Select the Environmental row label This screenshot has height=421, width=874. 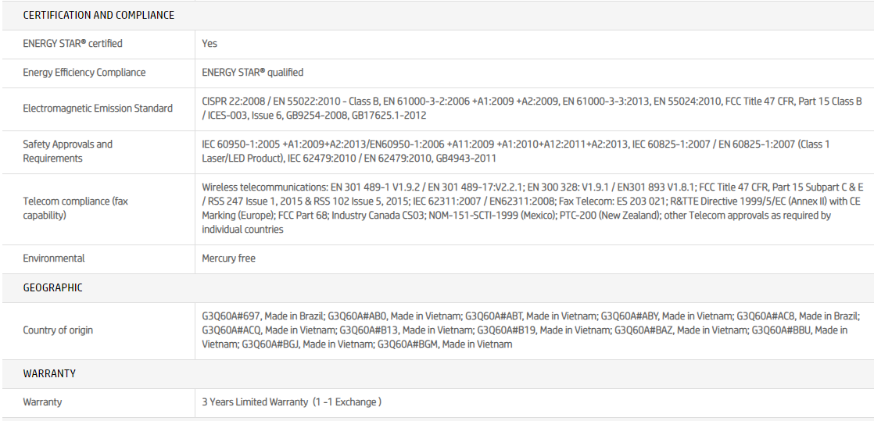[54, 259]
